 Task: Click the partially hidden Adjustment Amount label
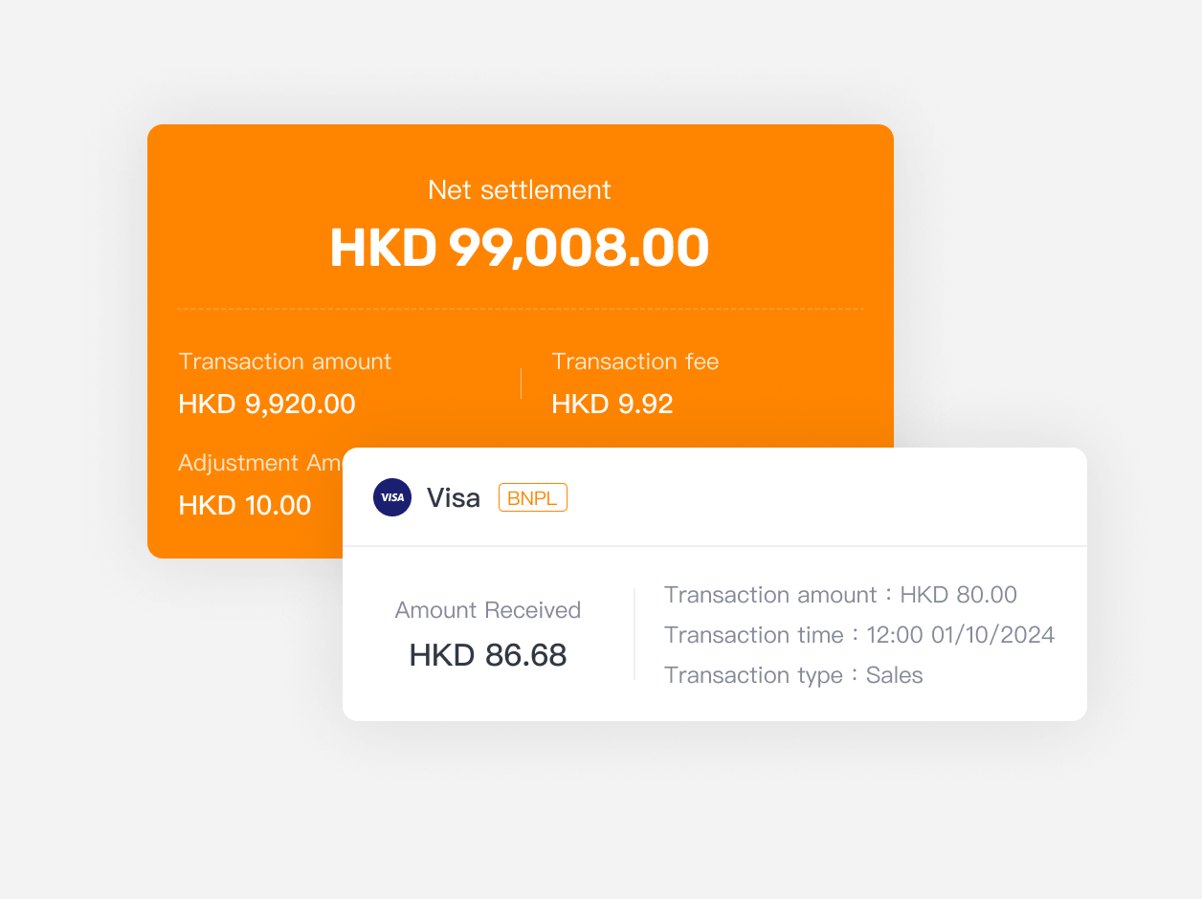pos(259,463)
